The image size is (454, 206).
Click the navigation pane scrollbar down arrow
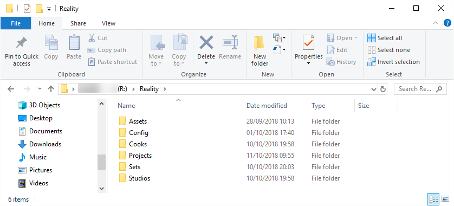[101, 188]
